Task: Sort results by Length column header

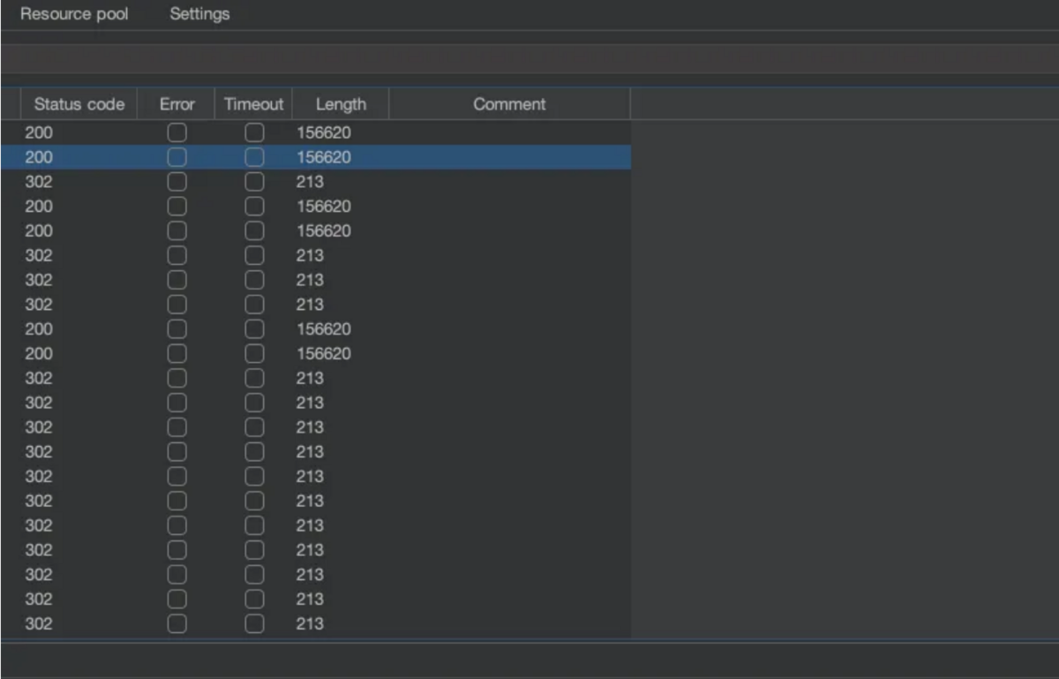Action: (341, 104)
